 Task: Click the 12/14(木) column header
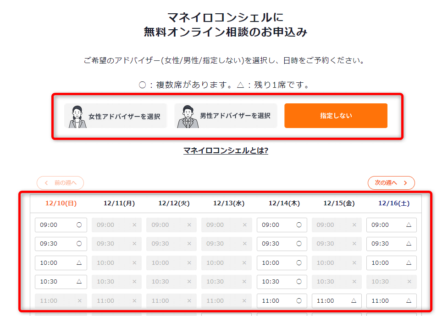(x=284, y=203)
